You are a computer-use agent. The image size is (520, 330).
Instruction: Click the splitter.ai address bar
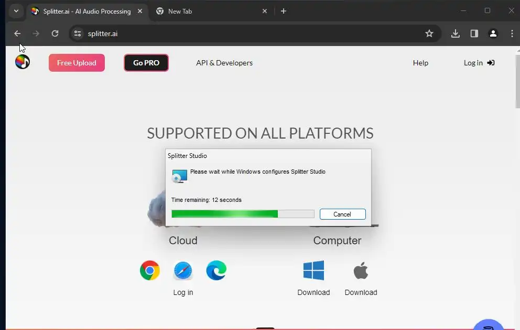click(x=255, y=33)
